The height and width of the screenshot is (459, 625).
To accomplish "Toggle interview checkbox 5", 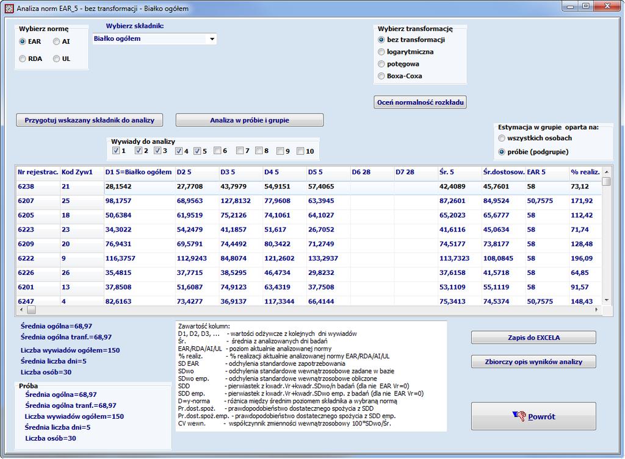I will pyautogui.click(x=197, y=151).
